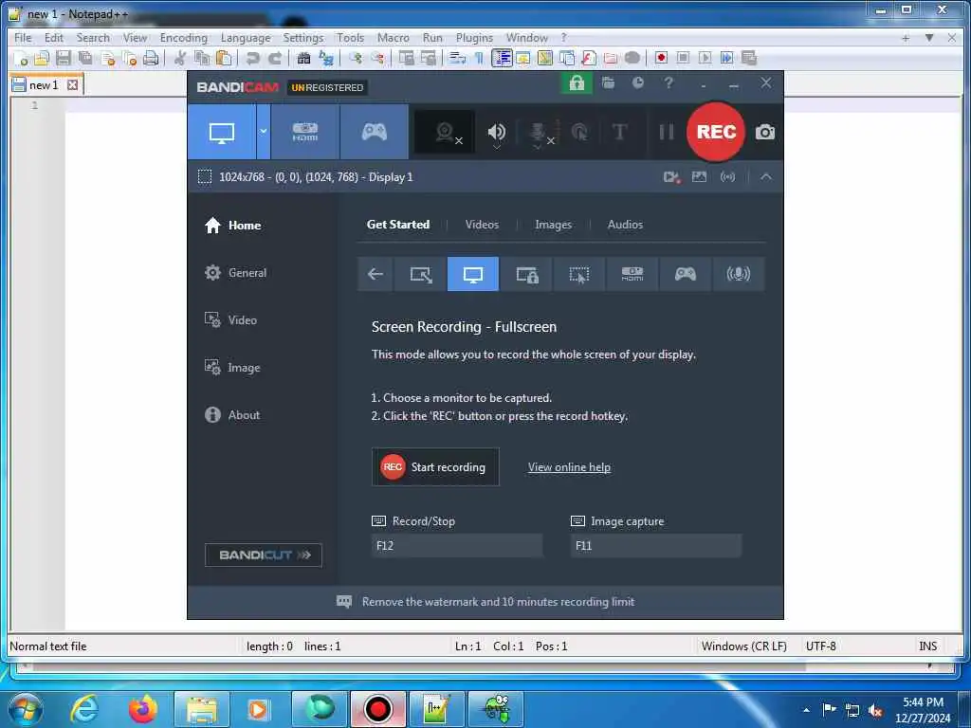
Task: Select audio only recording mode icon
Action: pos(738,274)
